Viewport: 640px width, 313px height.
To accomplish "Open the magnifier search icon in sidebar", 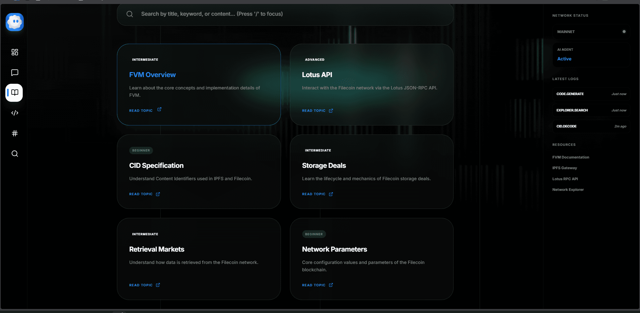I will tap(15, 153).
